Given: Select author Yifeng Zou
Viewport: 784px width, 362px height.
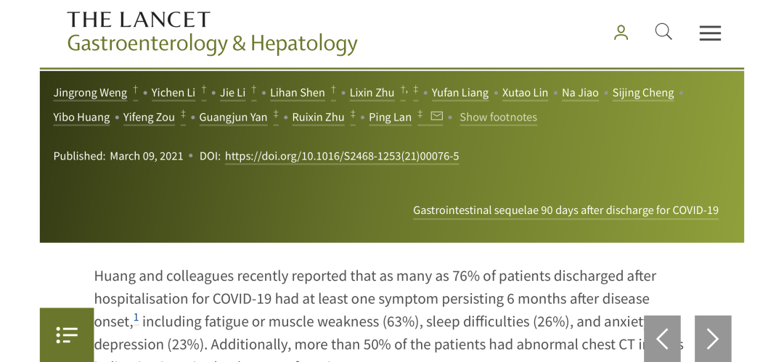Looking at the screenshot, I should pos(149,117).
